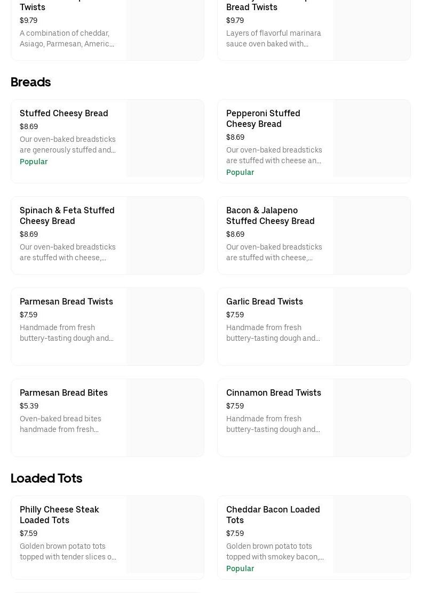Click Popular tag under Cheddar Bacon Loaded Tots

point(240,568)
